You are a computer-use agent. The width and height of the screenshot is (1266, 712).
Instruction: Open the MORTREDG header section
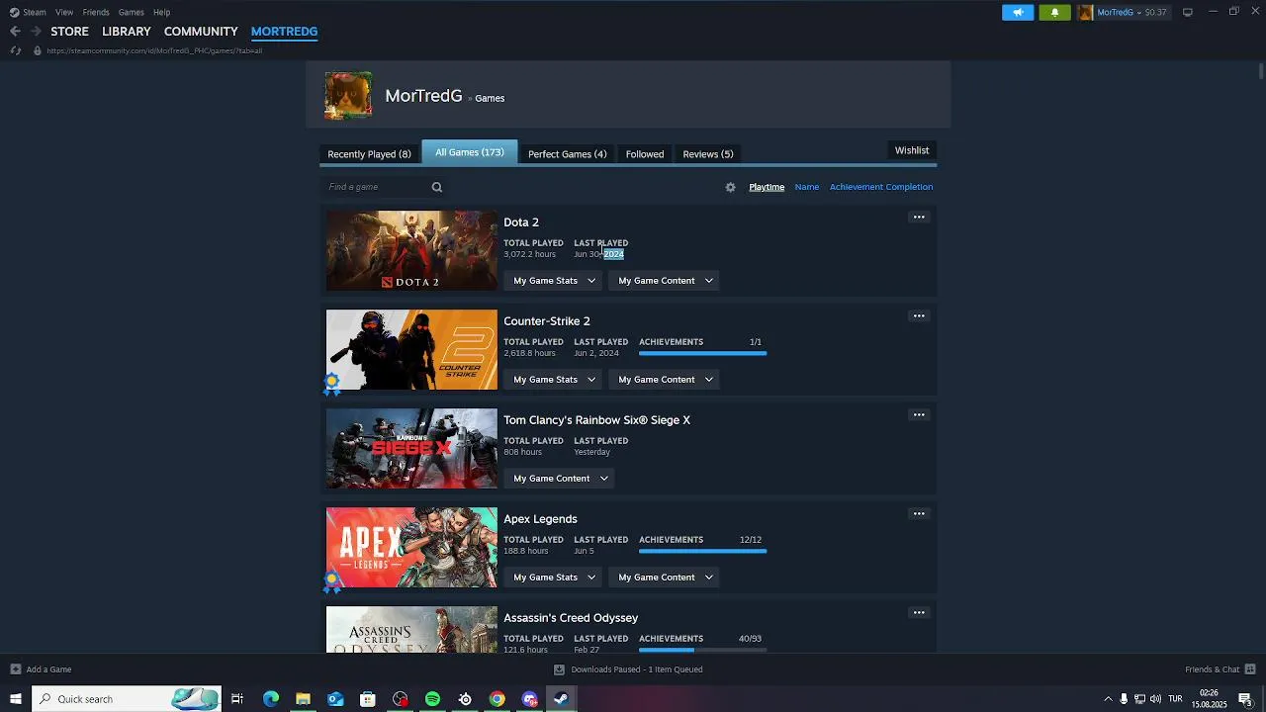284,32
